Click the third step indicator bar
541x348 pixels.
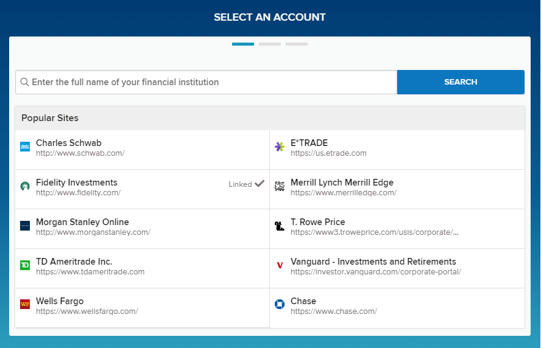click(297, 44)
